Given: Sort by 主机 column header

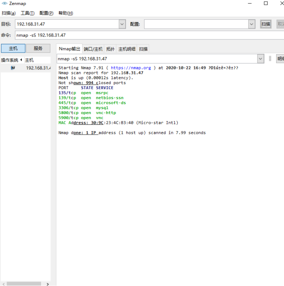Looking at the screenshot, I should (x=37, y=60).
